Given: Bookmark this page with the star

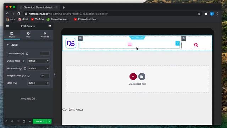Looking at the screenshot, I should pos(199,14).
